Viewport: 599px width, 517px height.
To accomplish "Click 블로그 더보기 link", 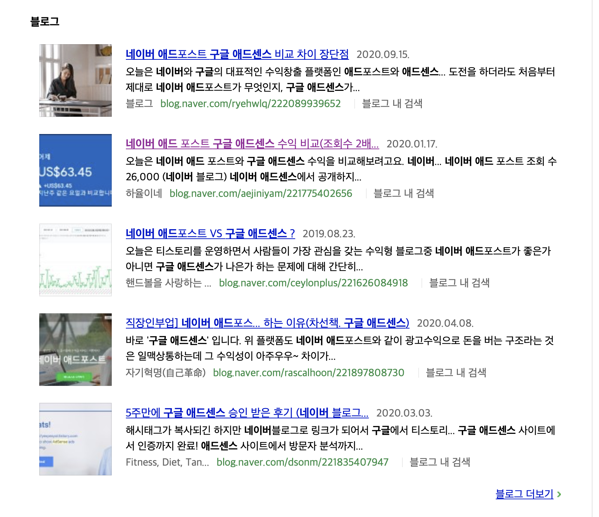I will [524, 494].
